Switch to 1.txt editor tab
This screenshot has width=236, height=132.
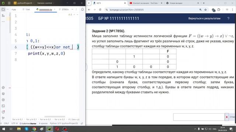click(x=26, y=10)
